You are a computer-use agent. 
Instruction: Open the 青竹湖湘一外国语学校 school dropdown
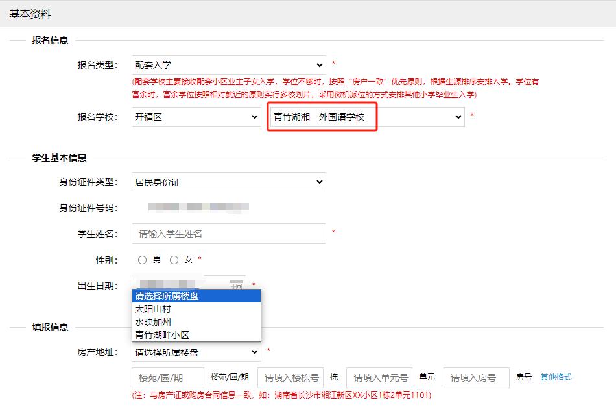click(366, 117)
